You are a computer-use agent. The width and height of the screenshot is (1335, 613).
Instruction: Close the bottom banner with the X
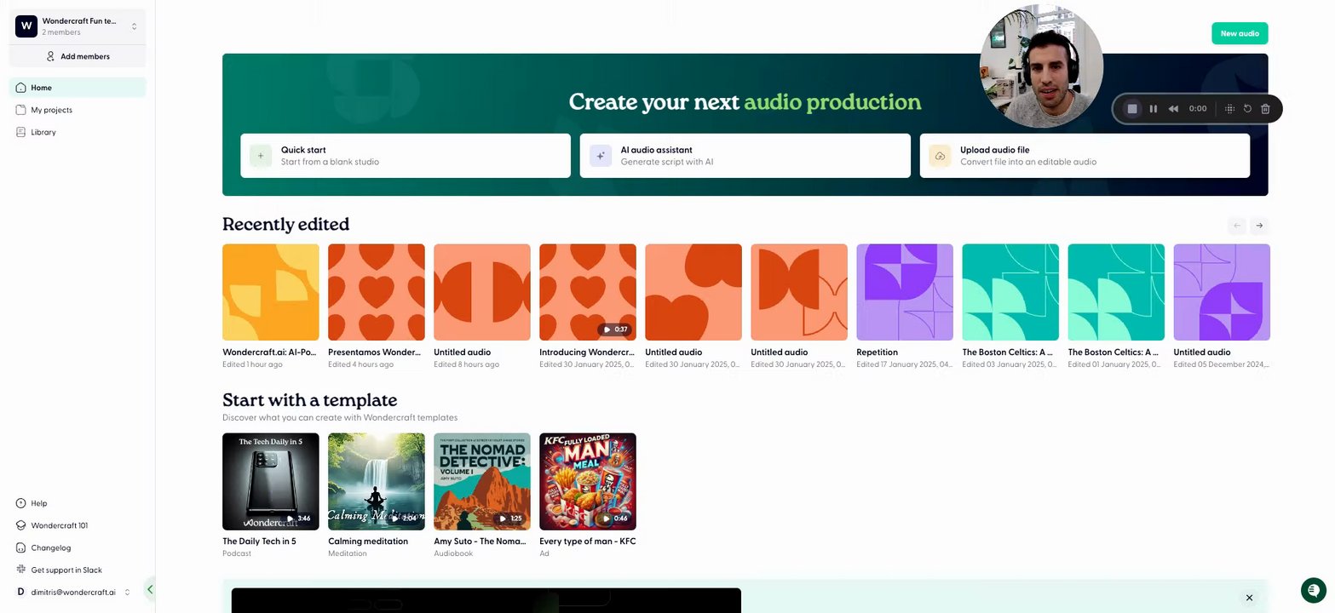pos(1250,598)
